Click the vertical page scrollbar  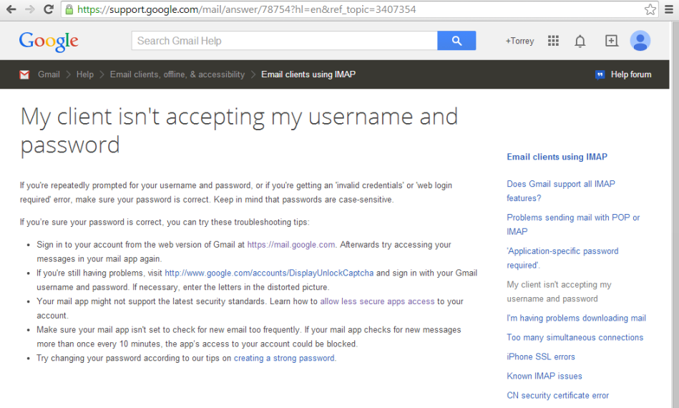[675, 215]
